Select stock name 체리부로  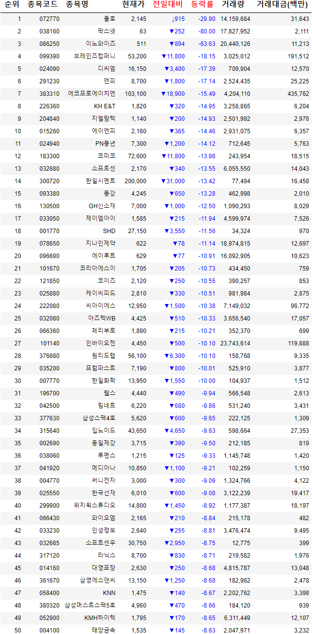click(104, 331)
